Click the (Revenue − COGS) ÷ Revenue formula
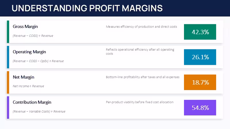230x129 pixels. click(x=33, y=36)
